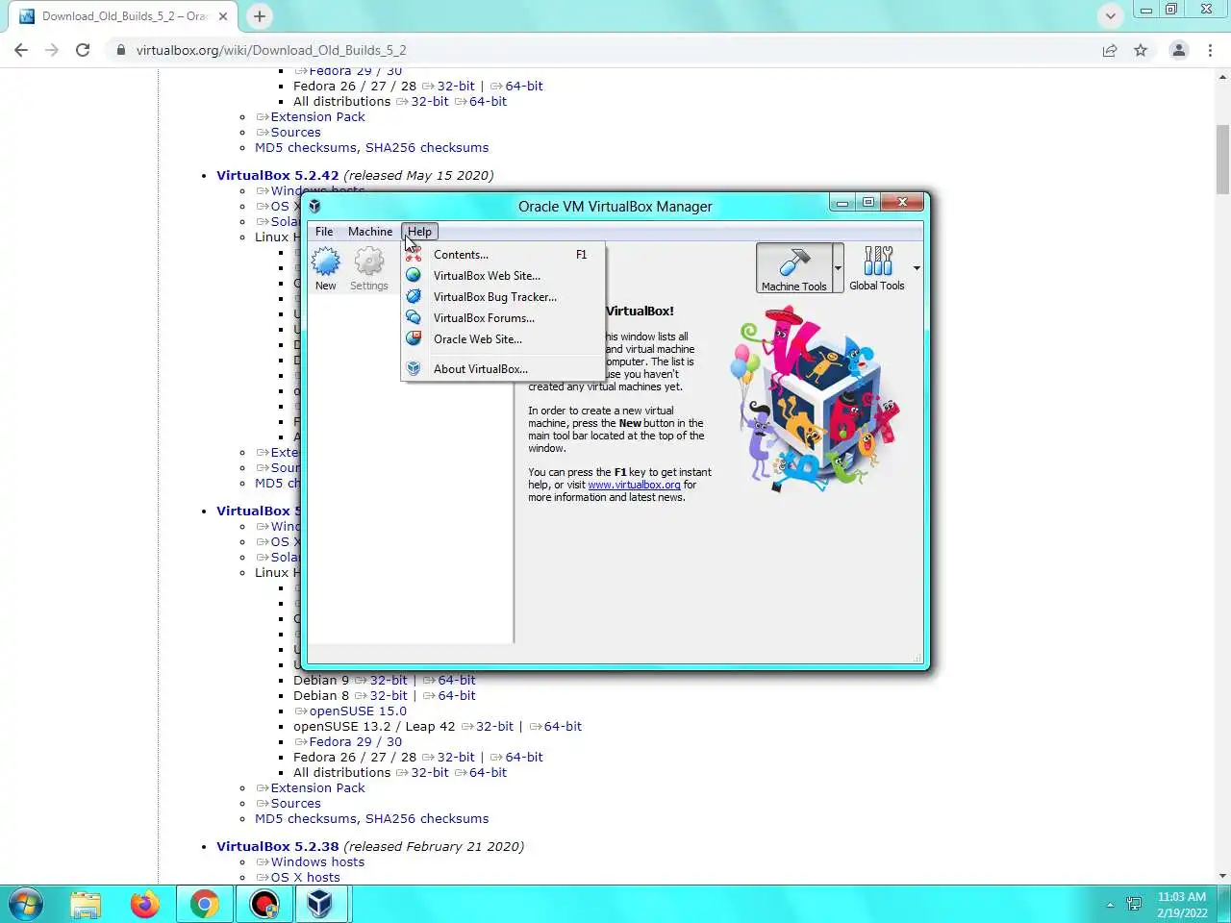The image size is (1231, 923).
Task: Select the Machine Tools hammer button
Action: (793, 268)
